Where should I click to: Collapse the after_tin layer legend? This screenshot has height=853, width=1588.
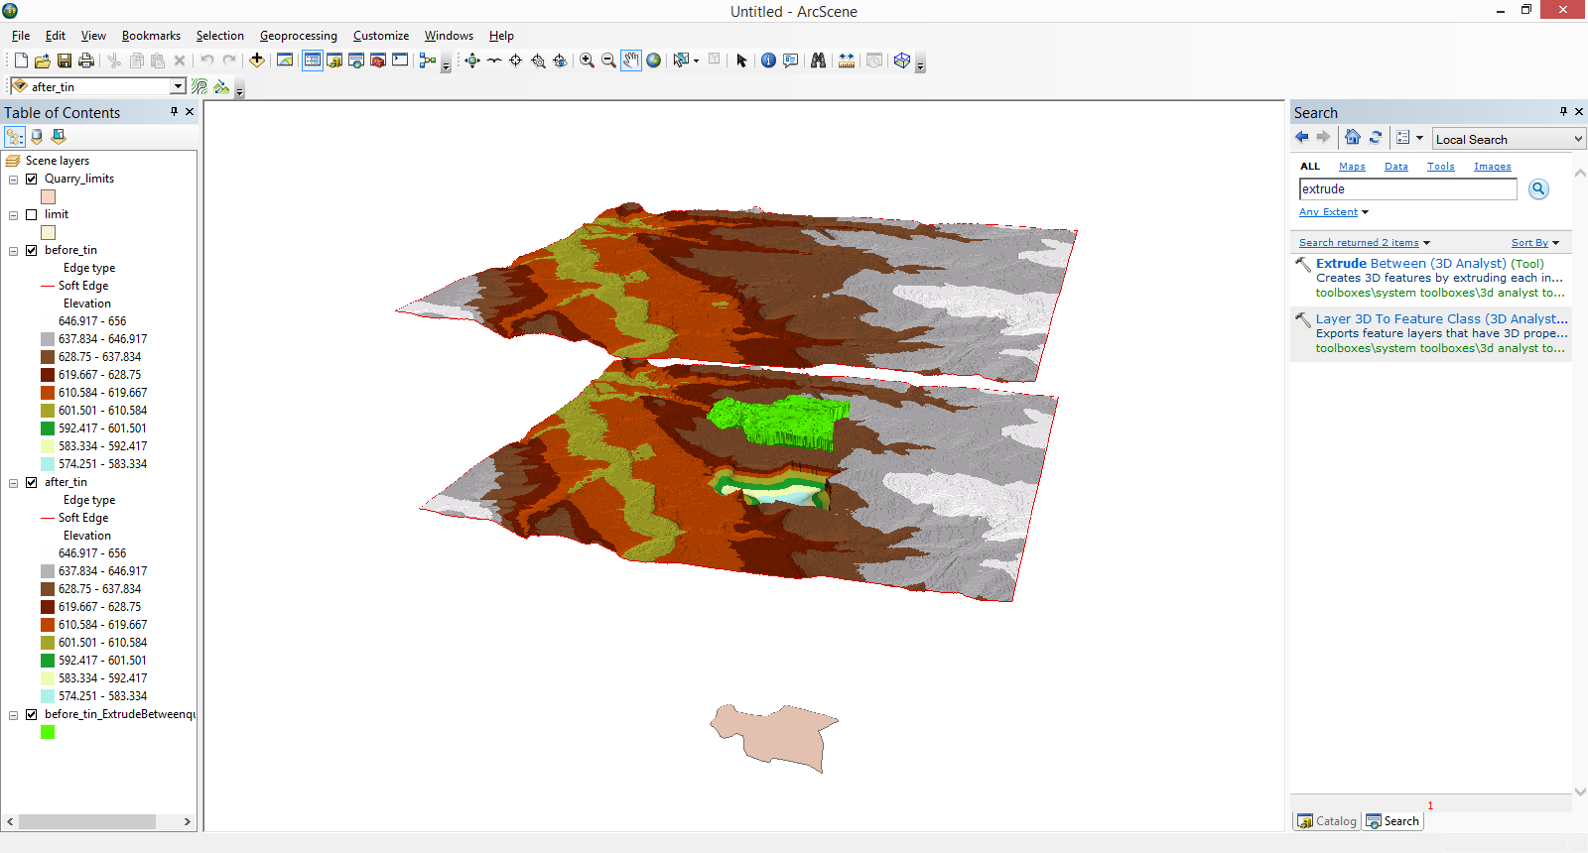point(14,483)
